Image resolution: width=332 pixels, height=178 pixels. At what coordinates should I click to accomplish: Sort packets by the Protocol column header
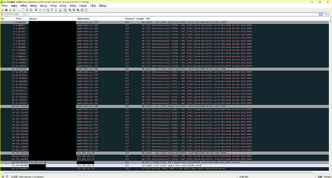click(x=129, y=19)
